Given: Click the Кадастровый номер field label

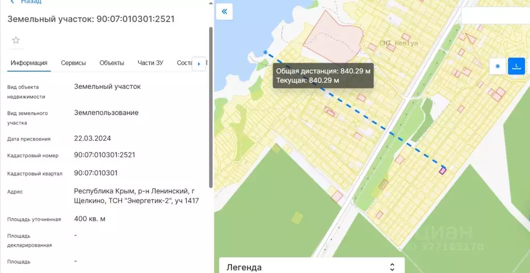Looking at the screenshot, I should coord(33,156).
